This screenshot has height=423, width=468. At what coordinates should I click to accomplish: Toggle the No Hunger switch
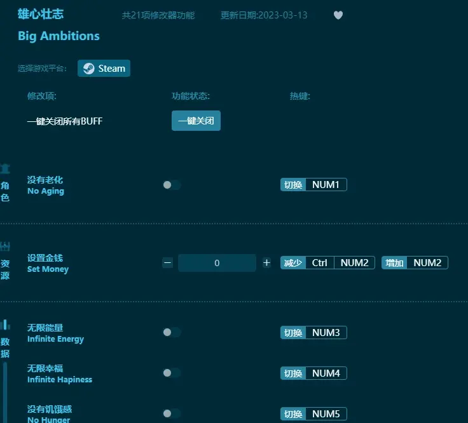172,413
